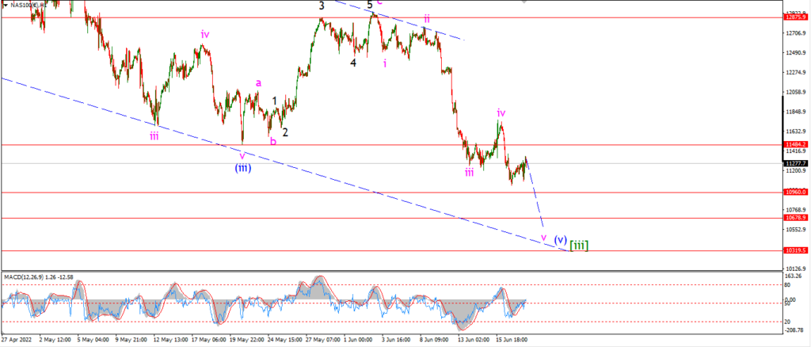811x347 pixels.
Task: Click the 27 Apr 2022 time axis label
Action: coord(17,341)
